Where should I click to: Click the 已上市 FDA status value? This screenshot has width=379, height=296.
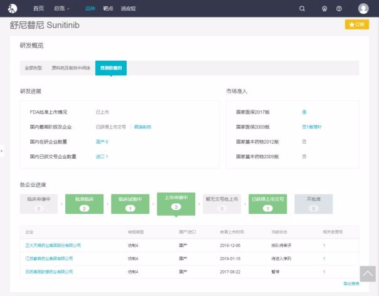coord(102,112)
